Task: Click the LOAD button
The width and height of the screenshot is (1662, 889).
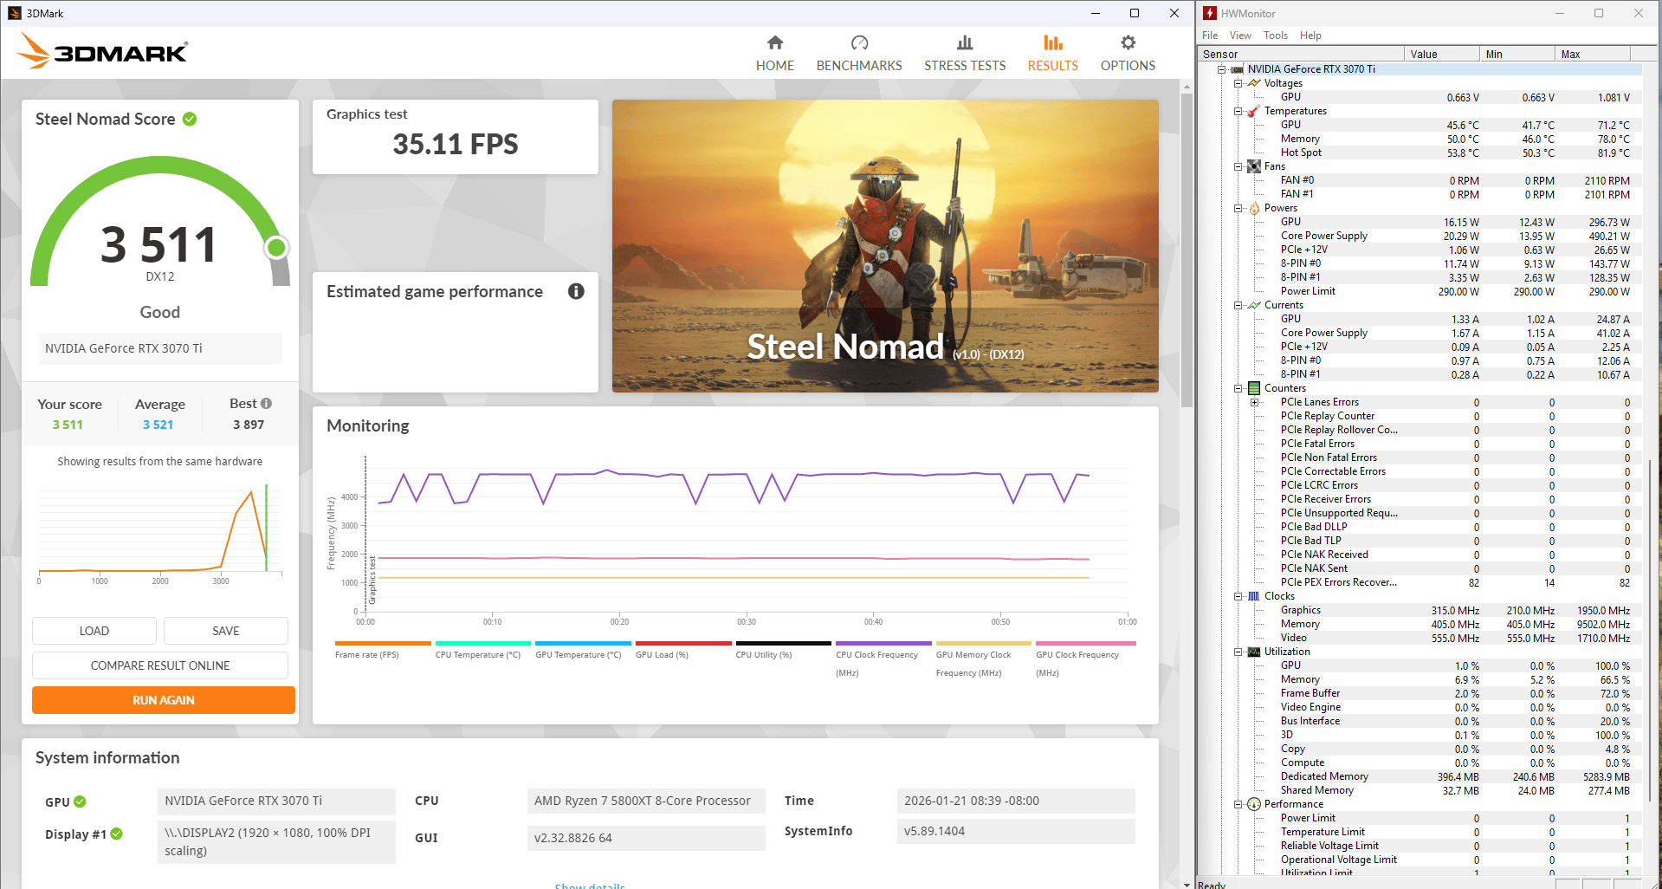Action: pos(94,631)
